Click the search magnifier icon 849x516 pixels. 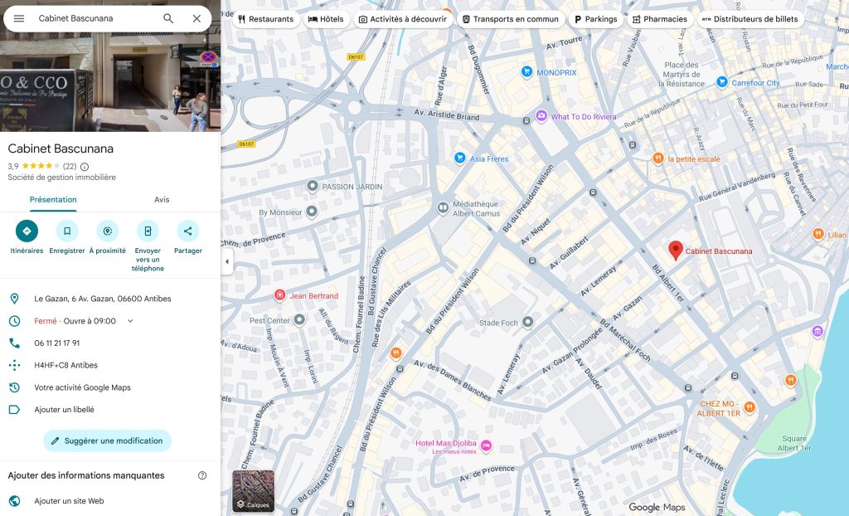point(167,17)
